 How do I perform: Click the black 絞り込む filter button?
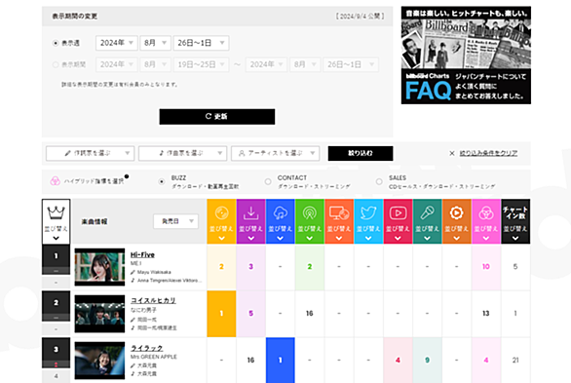(x=361, y=153)
